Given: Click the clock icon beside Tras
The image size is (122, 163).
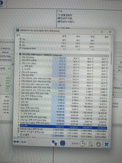Looking at the screenshot, I should point(20,39).
